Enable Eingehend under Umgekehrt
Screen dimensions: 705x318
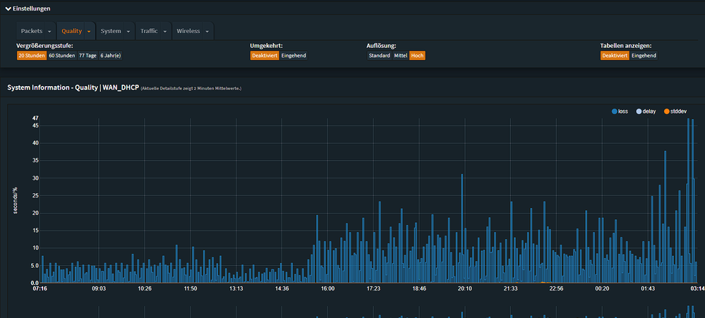294,55
